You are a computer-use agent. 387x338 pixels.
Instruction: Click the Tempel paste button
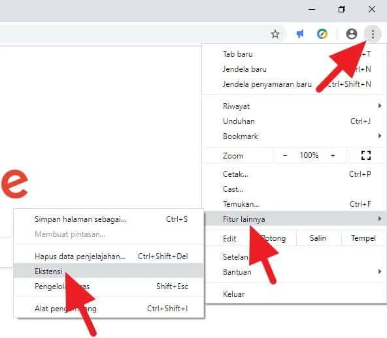coord(363,238)
